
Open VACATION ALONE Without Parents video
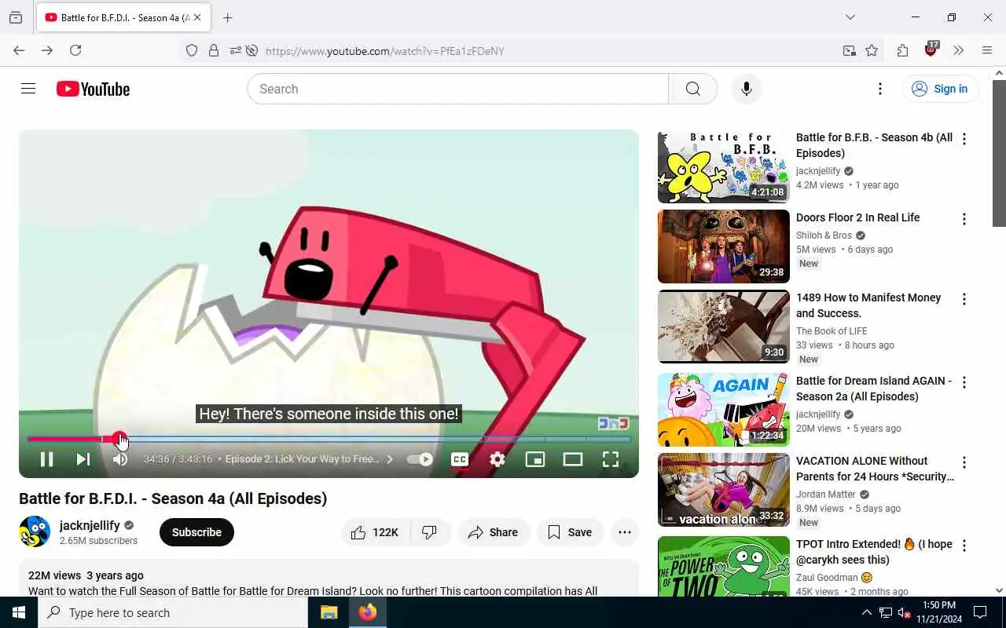tap(875, 469)
